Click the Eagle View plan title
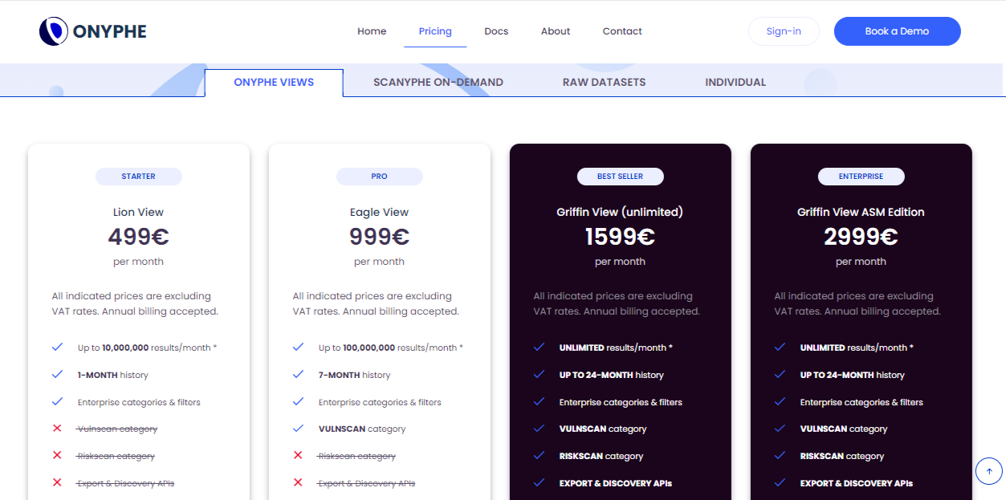Viewport: 1006px width, 500px height. coord(379,213)
